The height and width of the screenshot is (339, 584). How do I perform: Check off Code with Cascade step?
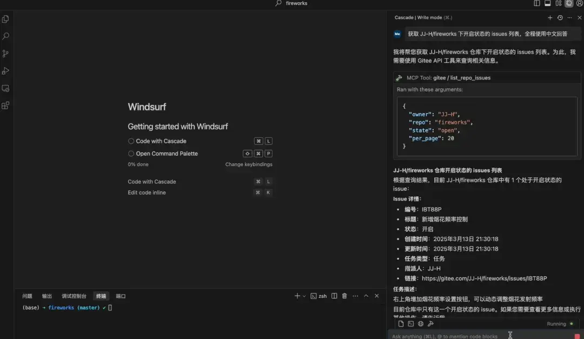click(131, 141)
